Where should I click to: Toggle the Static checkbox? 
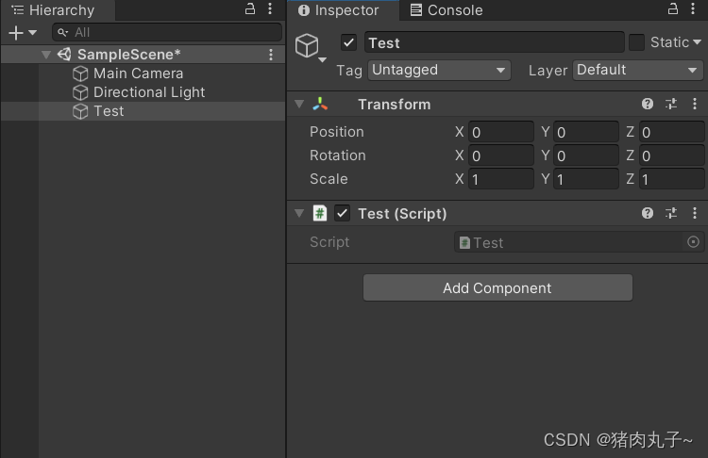pyautogui.click(x=636, y=42)
